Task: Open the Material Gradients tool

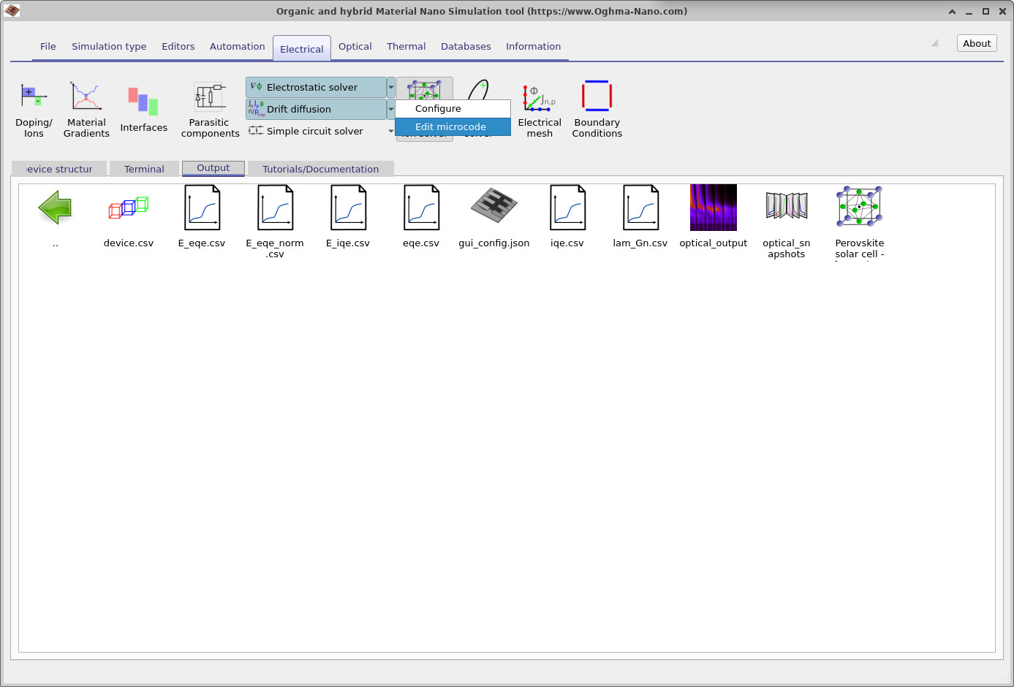Action: [86, 109]
